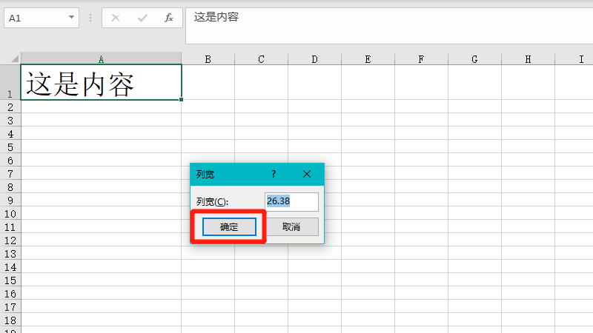Click the formula bar text 这是内容
This screenshot has width=593, height=333.
(x=216, y=16)
